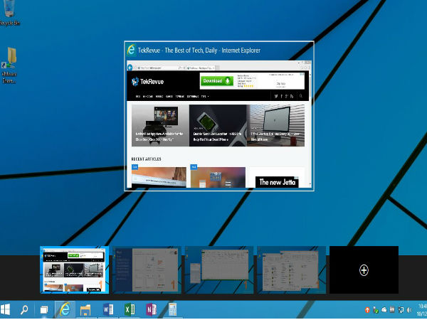Switch to the second desktop thumbnail with Word

tap(147, 270)
